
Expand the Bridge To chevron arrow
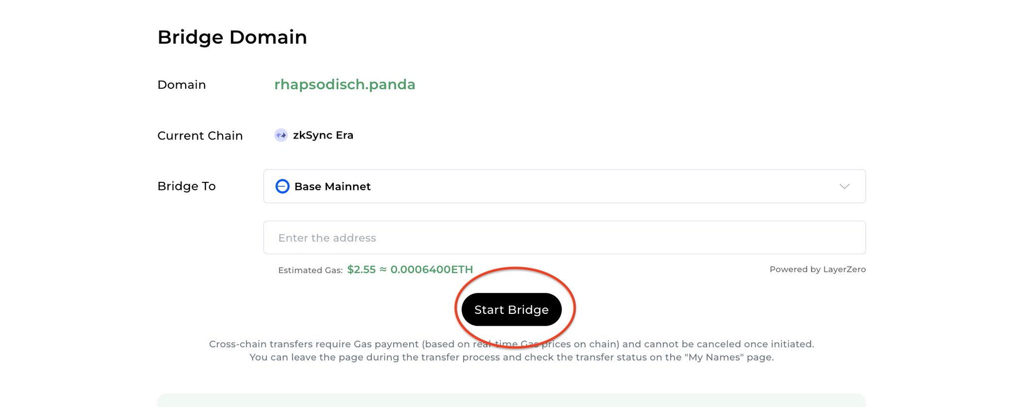(844, 186)
